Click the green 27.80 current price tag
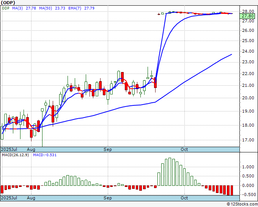Screen dimensions: 258x207 click(x=247, y=16)
